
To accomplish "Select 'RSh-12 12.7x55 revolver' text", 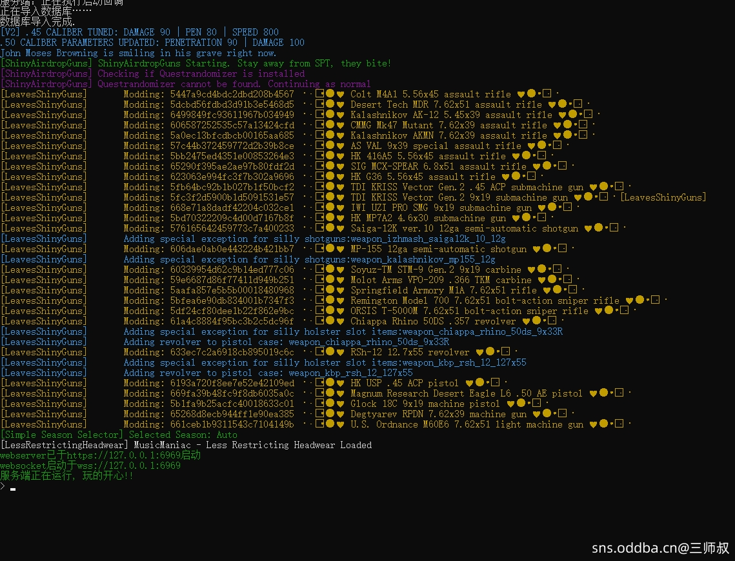I will click(x=410, y=351).
